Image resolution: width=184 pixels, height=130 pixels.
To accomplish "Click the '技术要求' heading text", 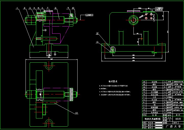I will pyautogui.click(x=113, y=81).
